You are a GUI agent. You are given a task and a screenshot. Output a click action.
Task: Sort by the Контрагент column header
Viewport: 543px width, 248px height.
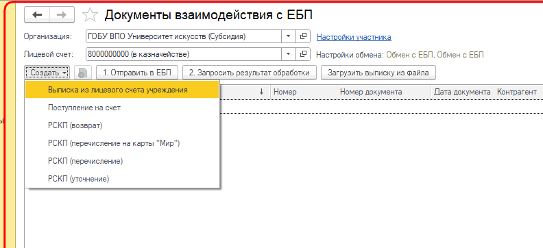point(518,92)
